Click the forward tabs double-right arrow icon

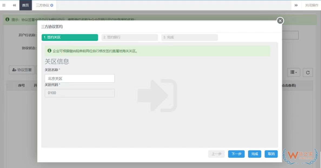[x=296, y=5]
